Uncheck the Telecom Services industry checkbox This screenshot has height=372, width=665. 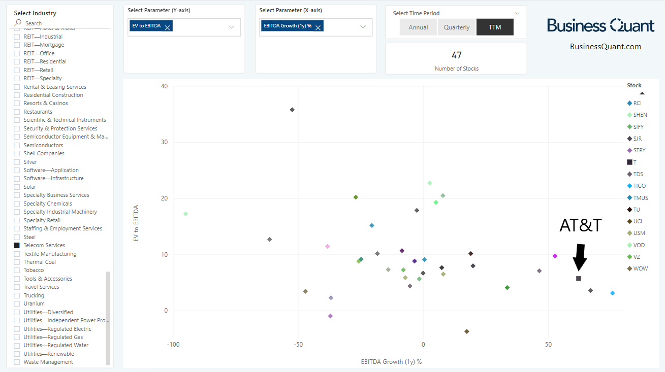click(17, 245)
